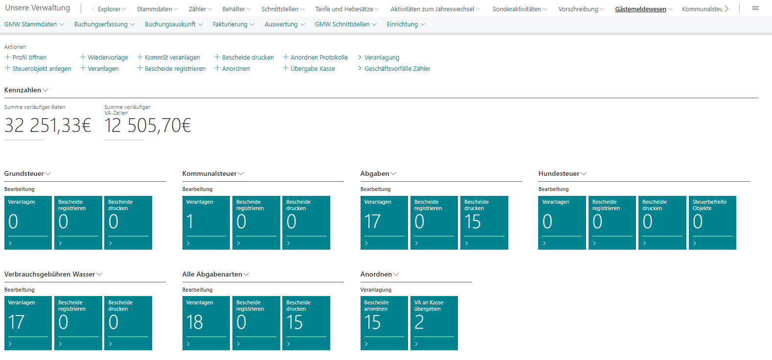Click arrow icon on Grundsteuer Veranlagen tile
772x360 pixels.
10,243
